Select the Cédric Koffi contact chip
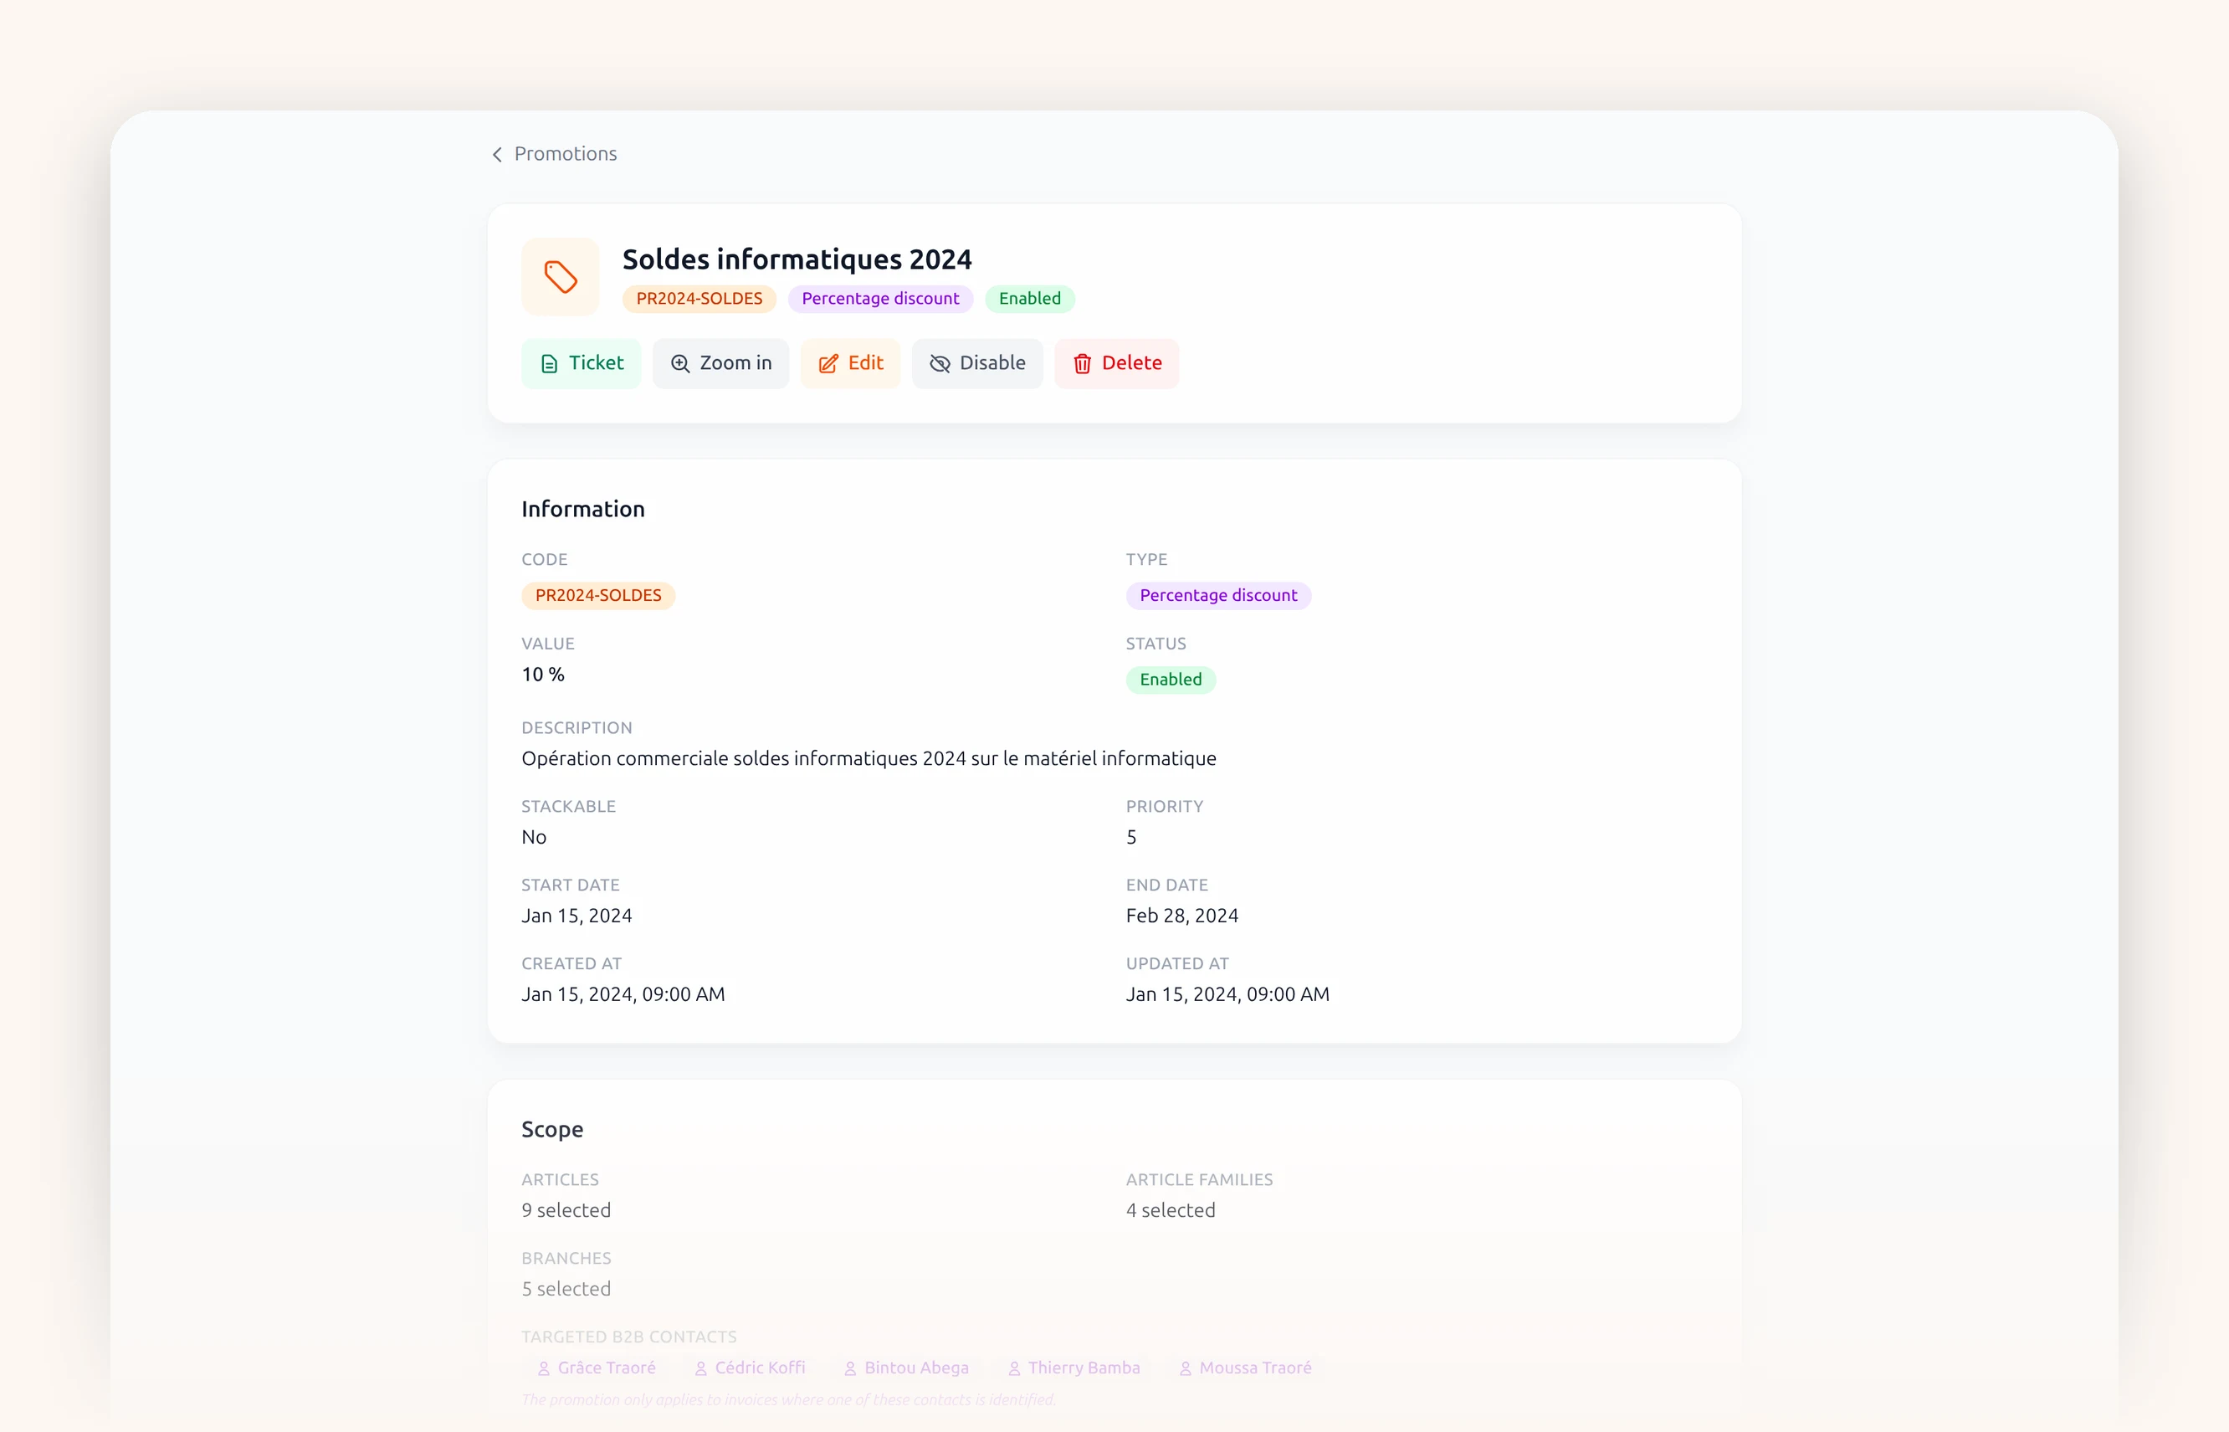Viewport: 2229px width, 1432px height. click(751, 1368)
